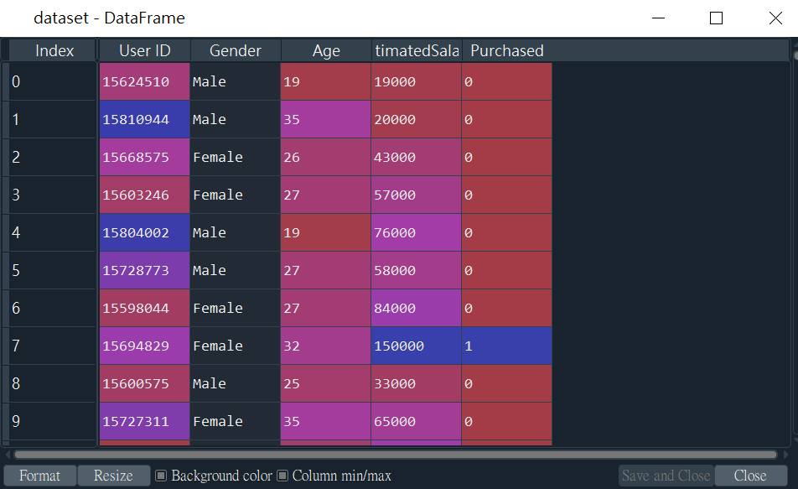The height and width of the screenshot is (489, 798).
Task: Select User ID cell 15810944
Action: 144,119
